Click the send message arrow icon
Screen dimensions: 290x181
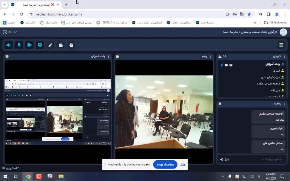point(221,160)
